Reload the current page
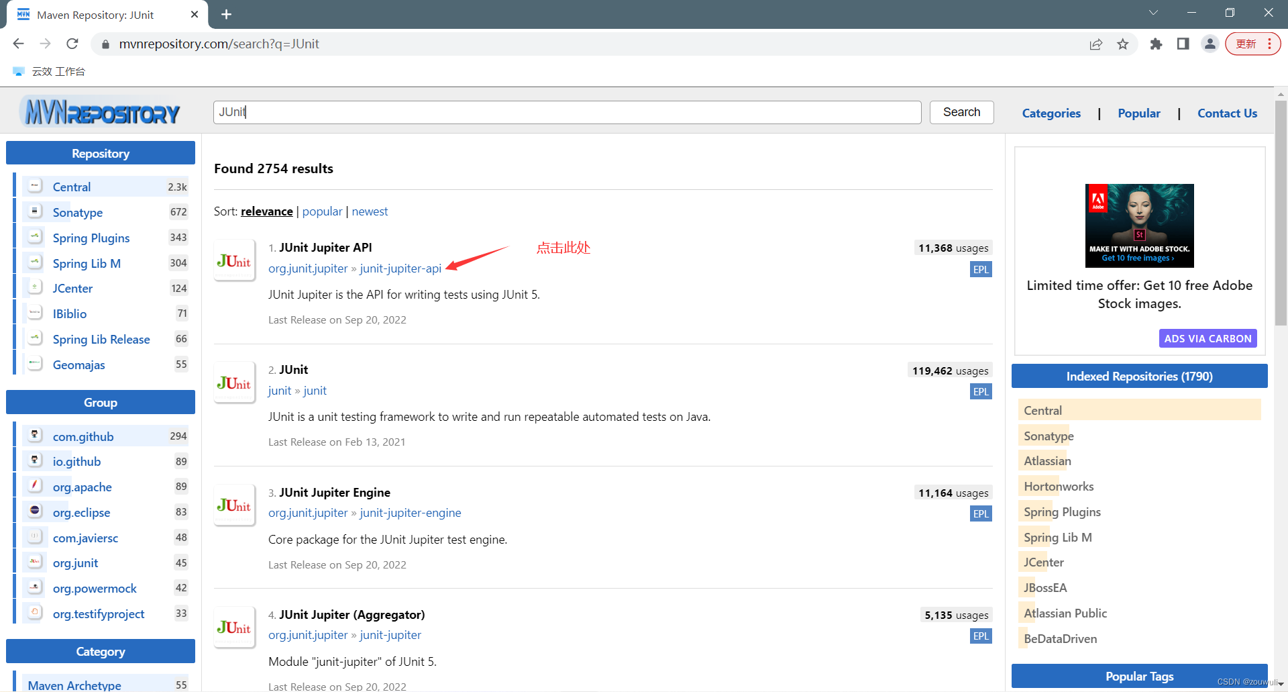Image resolution: width=1288 pixels, height=692 pixels. click(x=72, y=44)
